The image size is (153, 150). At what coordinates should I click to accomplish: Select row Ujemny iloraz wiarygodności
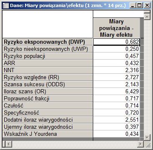coord(48,127)
